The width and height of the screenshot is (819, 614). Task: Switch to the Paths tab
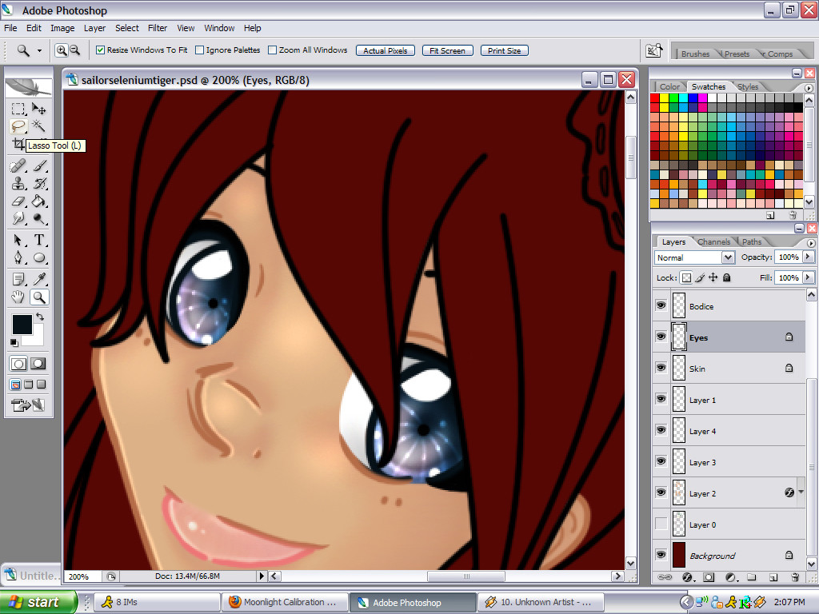click(752, 241)
